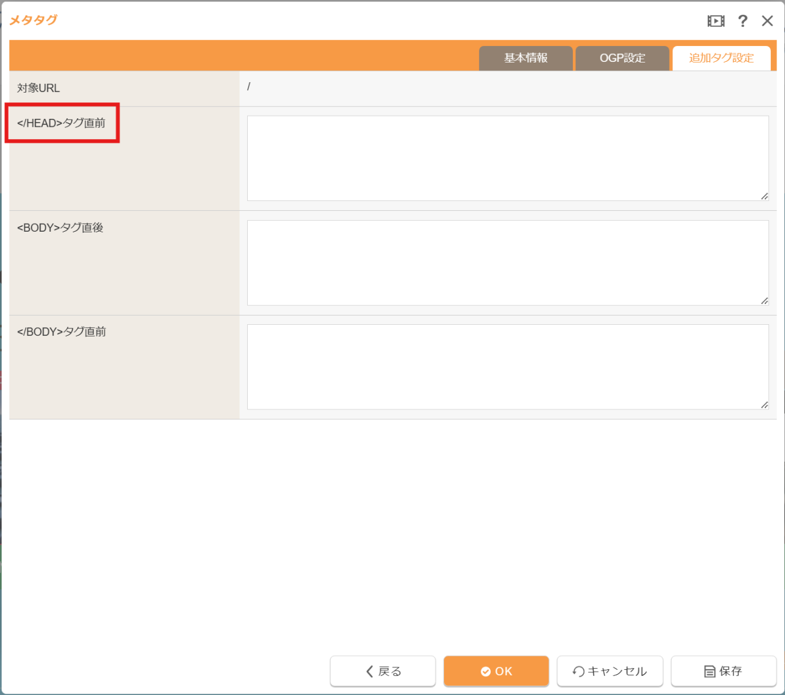Click the メタタグ dialog title
Image resolution: width=785 pixels, height=695 pixels.
tap(33, 20)
